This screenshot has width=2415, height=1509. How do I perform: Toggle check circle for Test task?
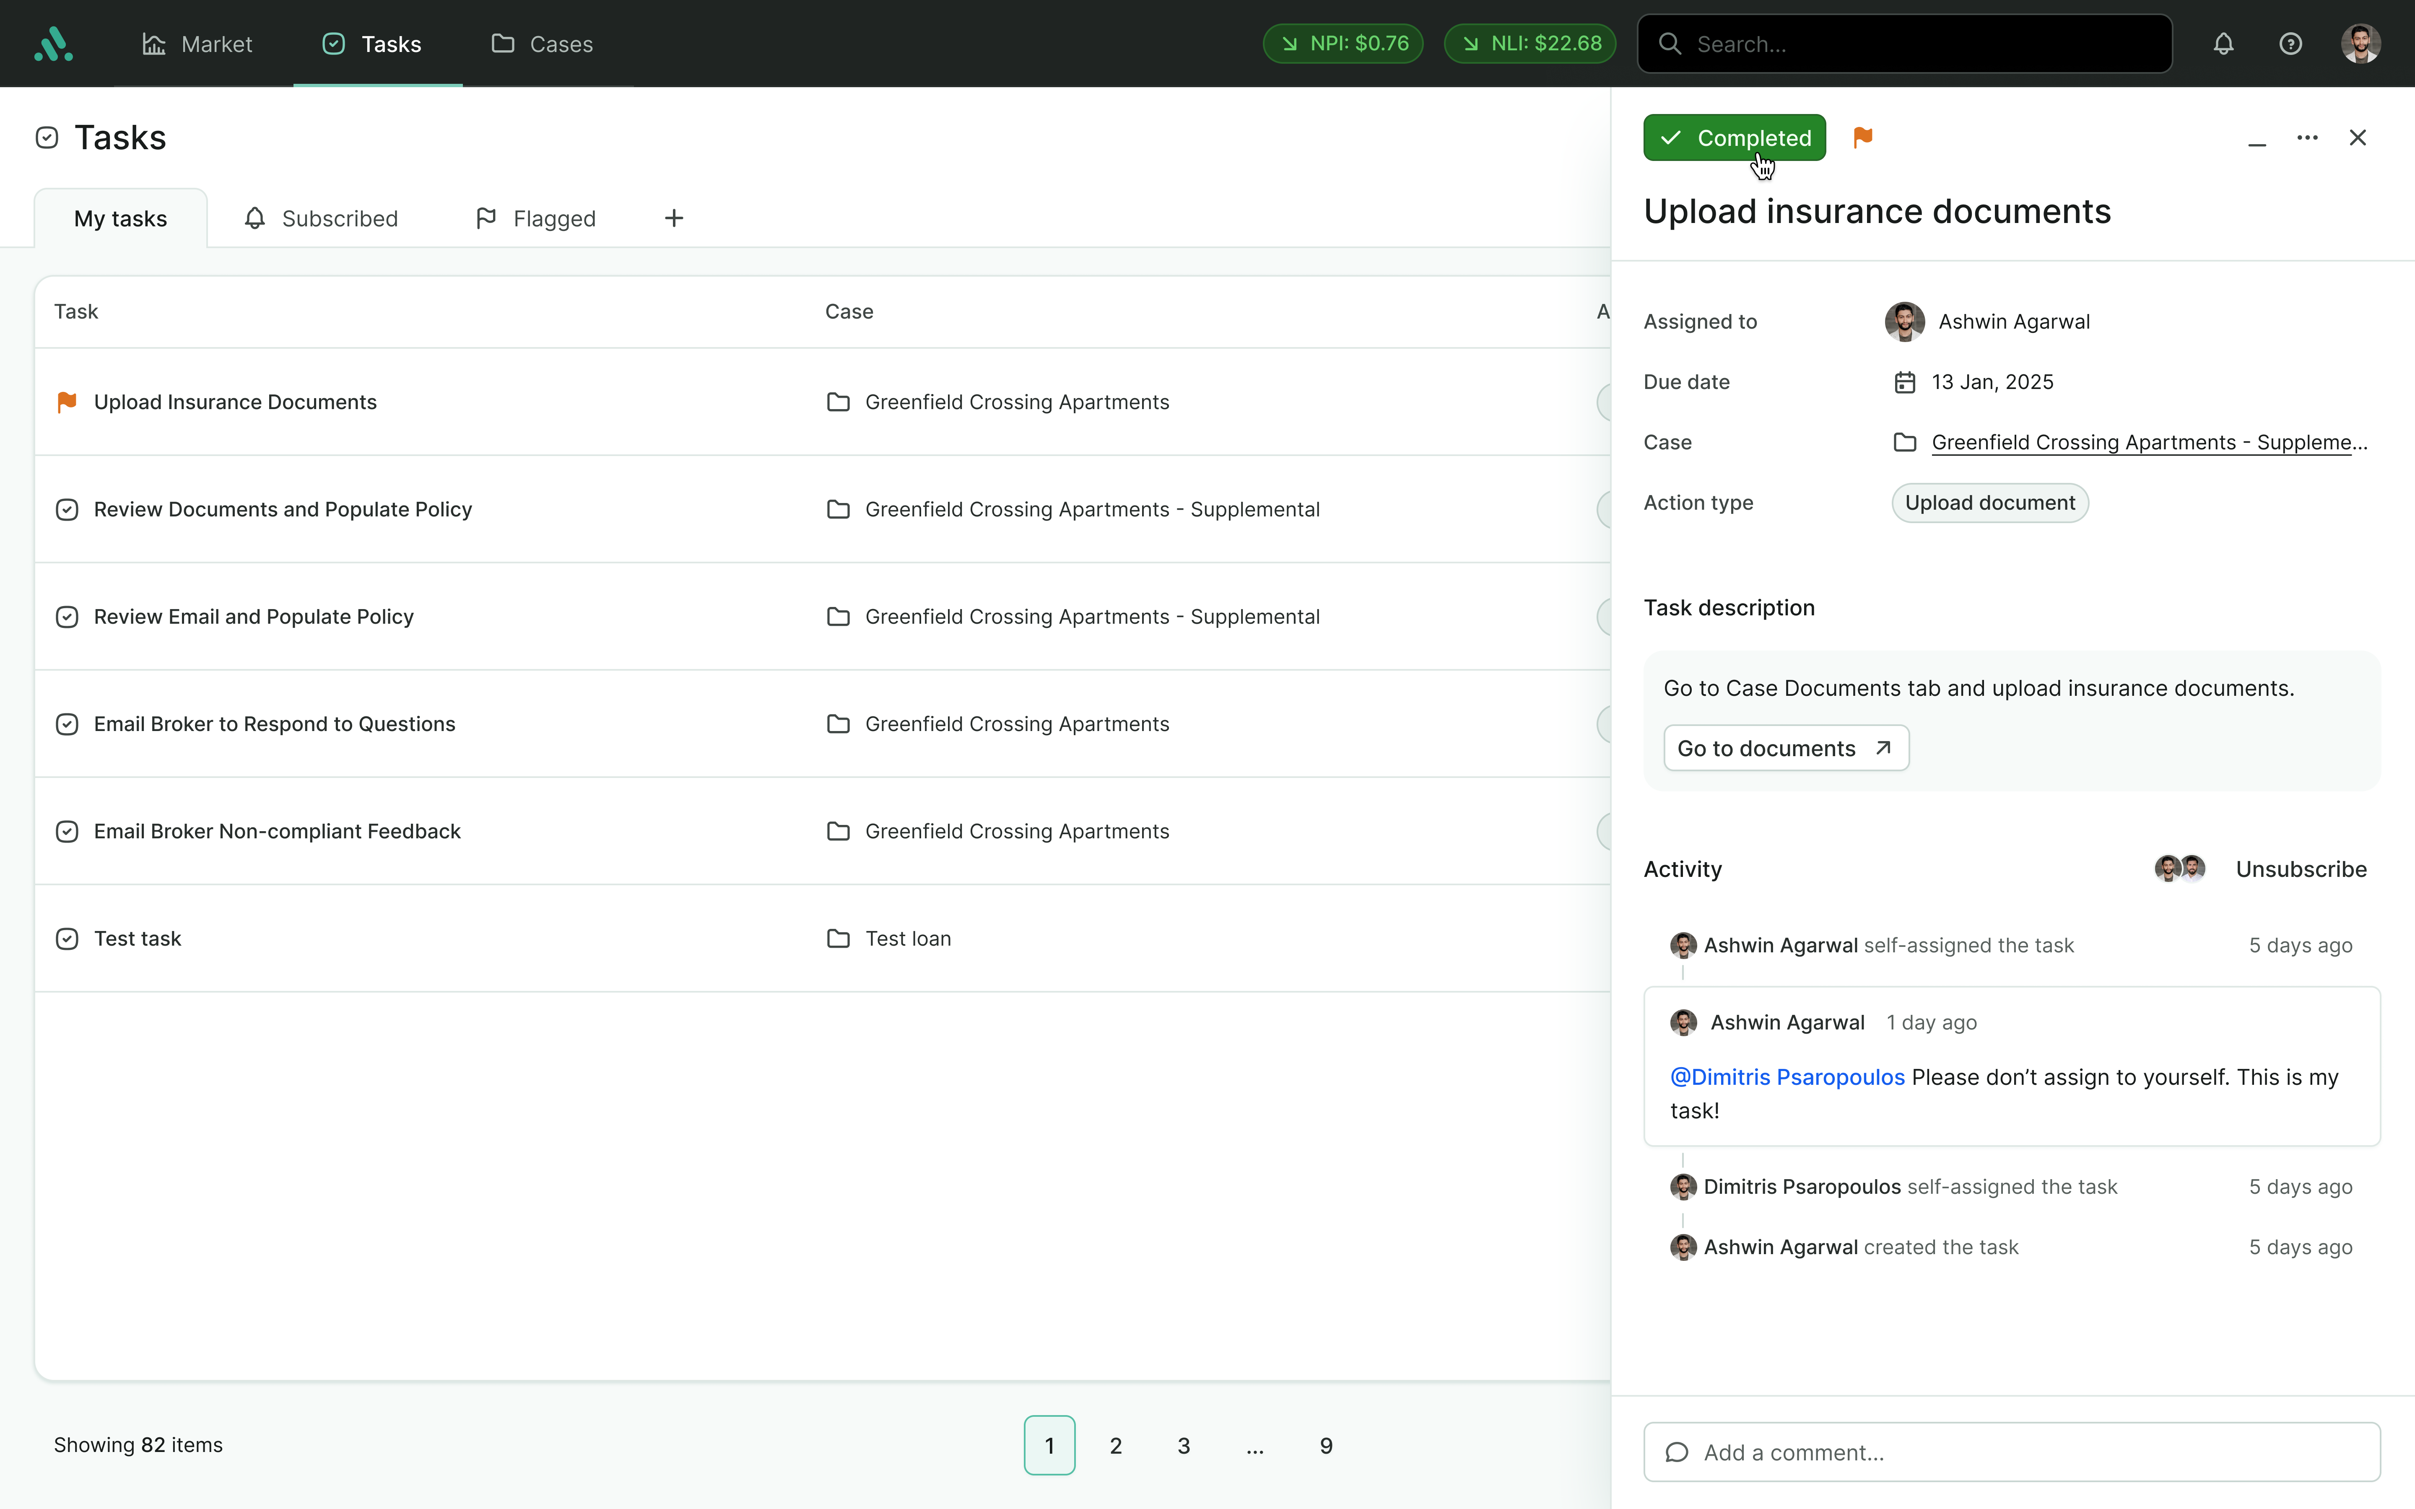67,939
